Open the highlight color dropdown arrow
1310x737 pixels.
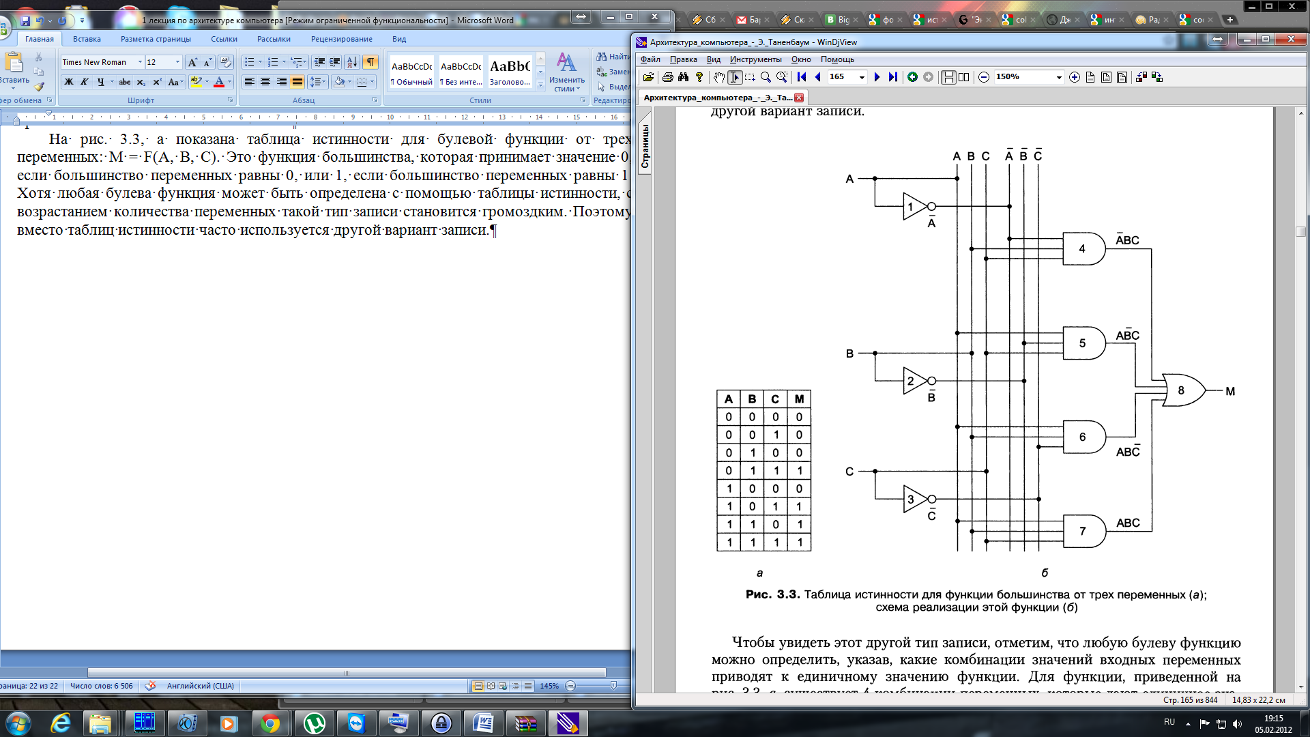pos(207,82)
